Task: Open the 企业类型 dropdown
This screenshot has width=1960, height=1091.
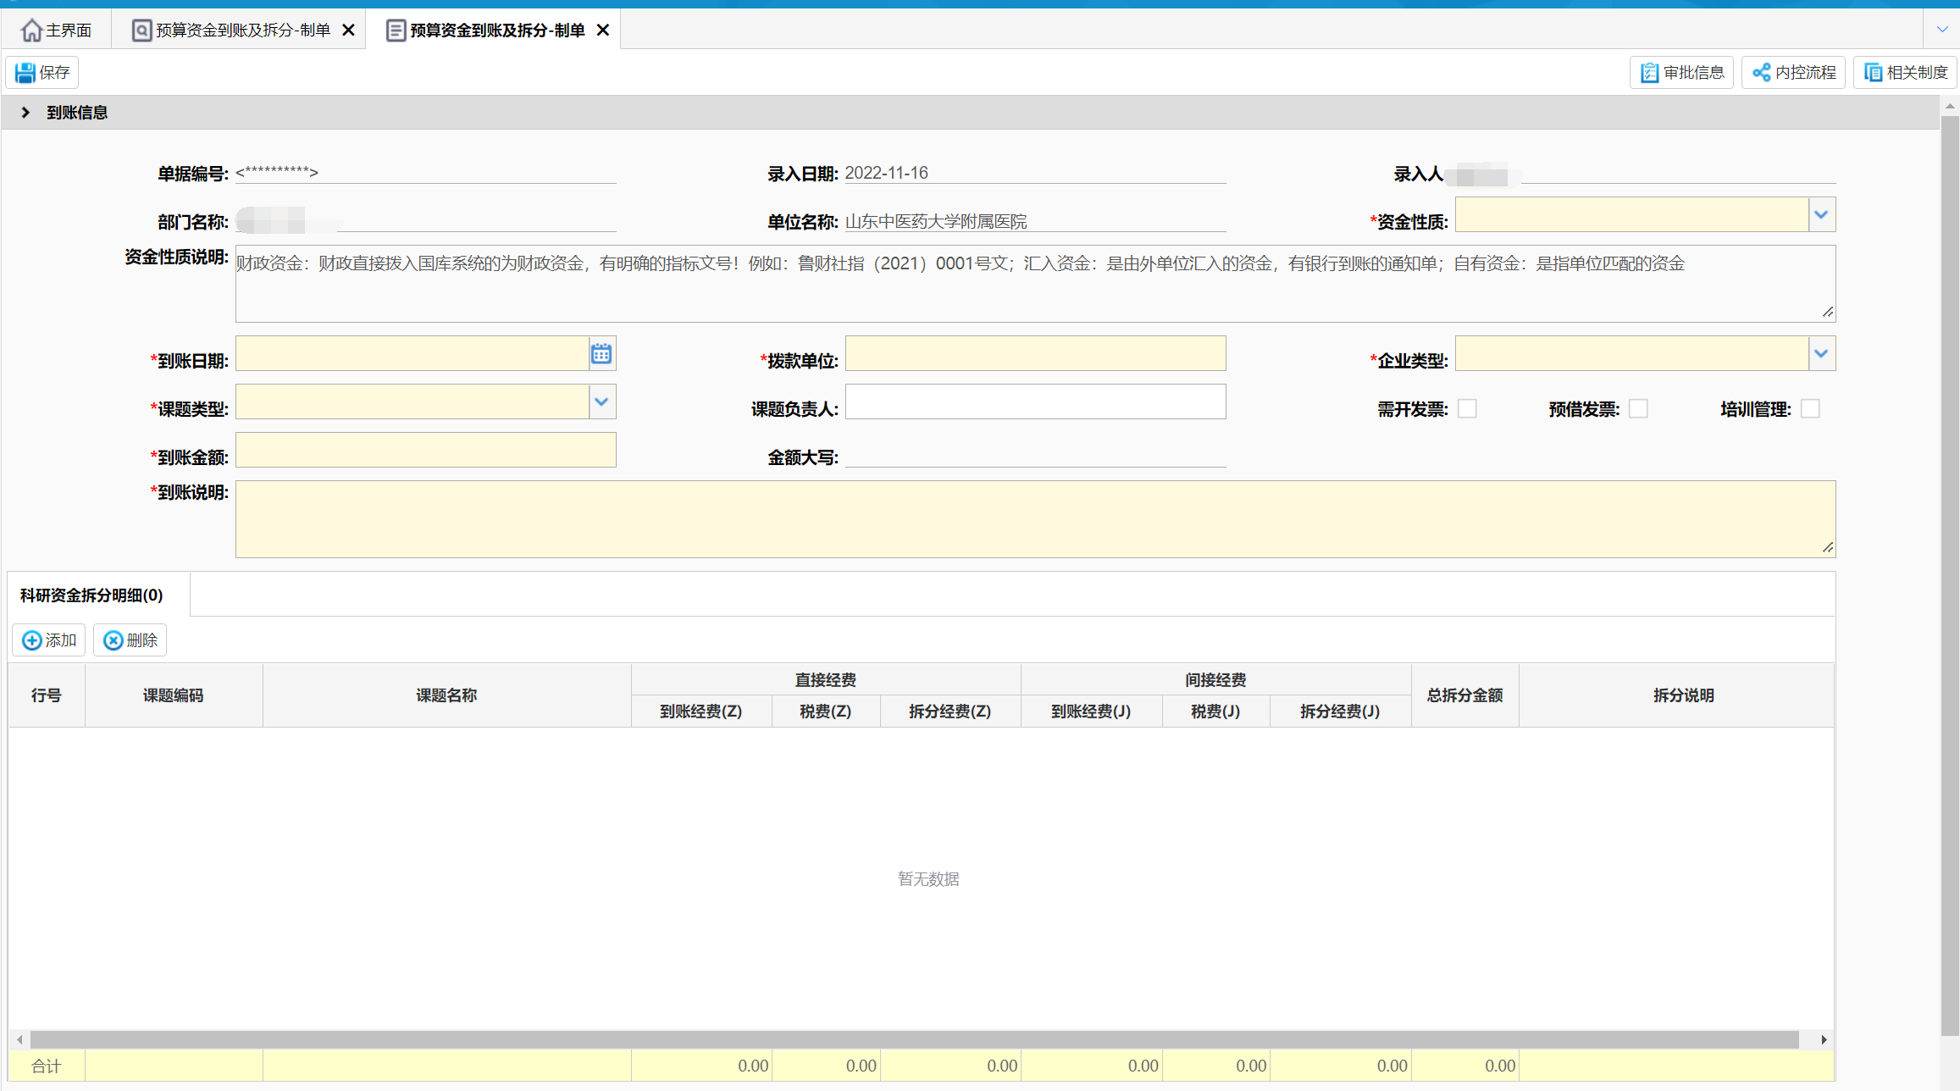Action: point(1821,354)
